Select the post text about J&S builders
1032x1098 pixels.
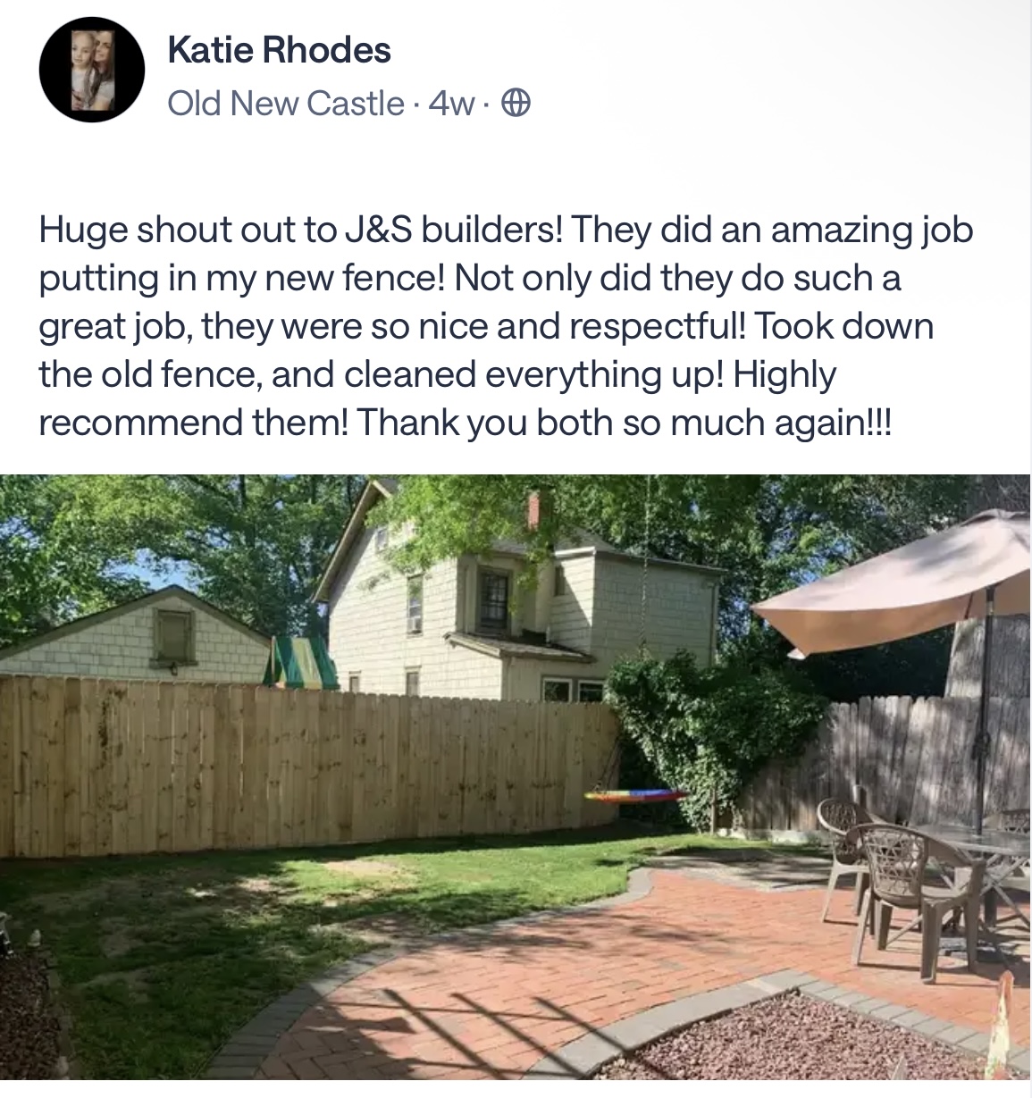(506, 326)
